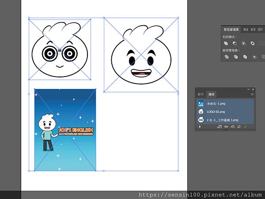The image size is (265, 199).
Task: Select the z名-1_工作區域 1.png link row
Action: click(225, 120)
